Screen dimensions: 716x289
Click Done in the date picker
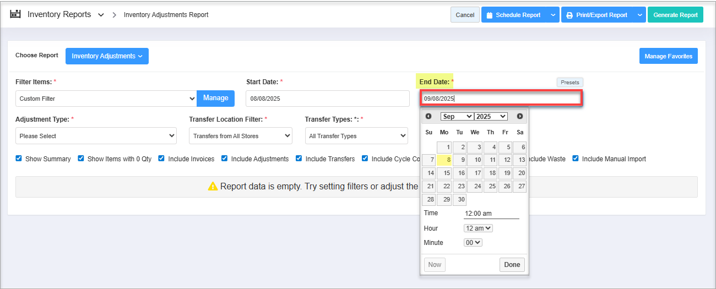512,265
